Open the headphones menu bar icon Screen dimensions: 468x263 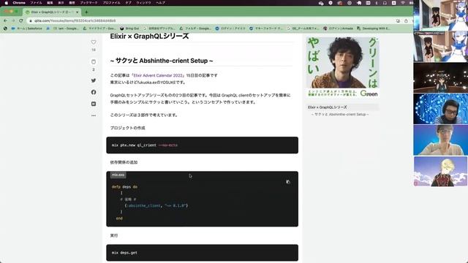coord(385,3)
